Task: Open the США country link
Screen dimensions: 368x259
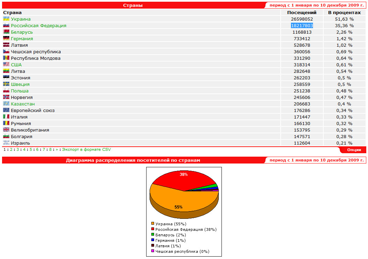Action: click(16, 65)
